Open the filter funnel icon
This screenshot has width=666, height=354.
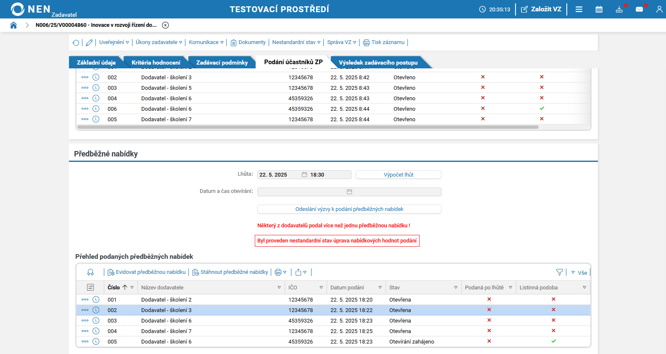pos(560,272)
